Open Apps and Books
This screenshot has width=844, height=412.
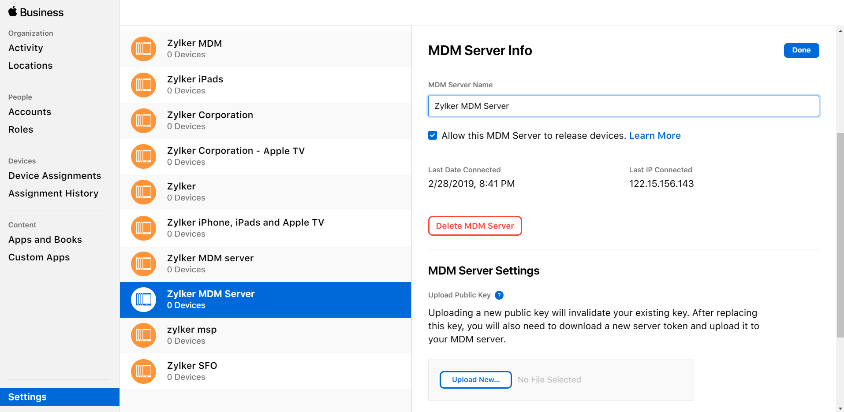[45, 240]
